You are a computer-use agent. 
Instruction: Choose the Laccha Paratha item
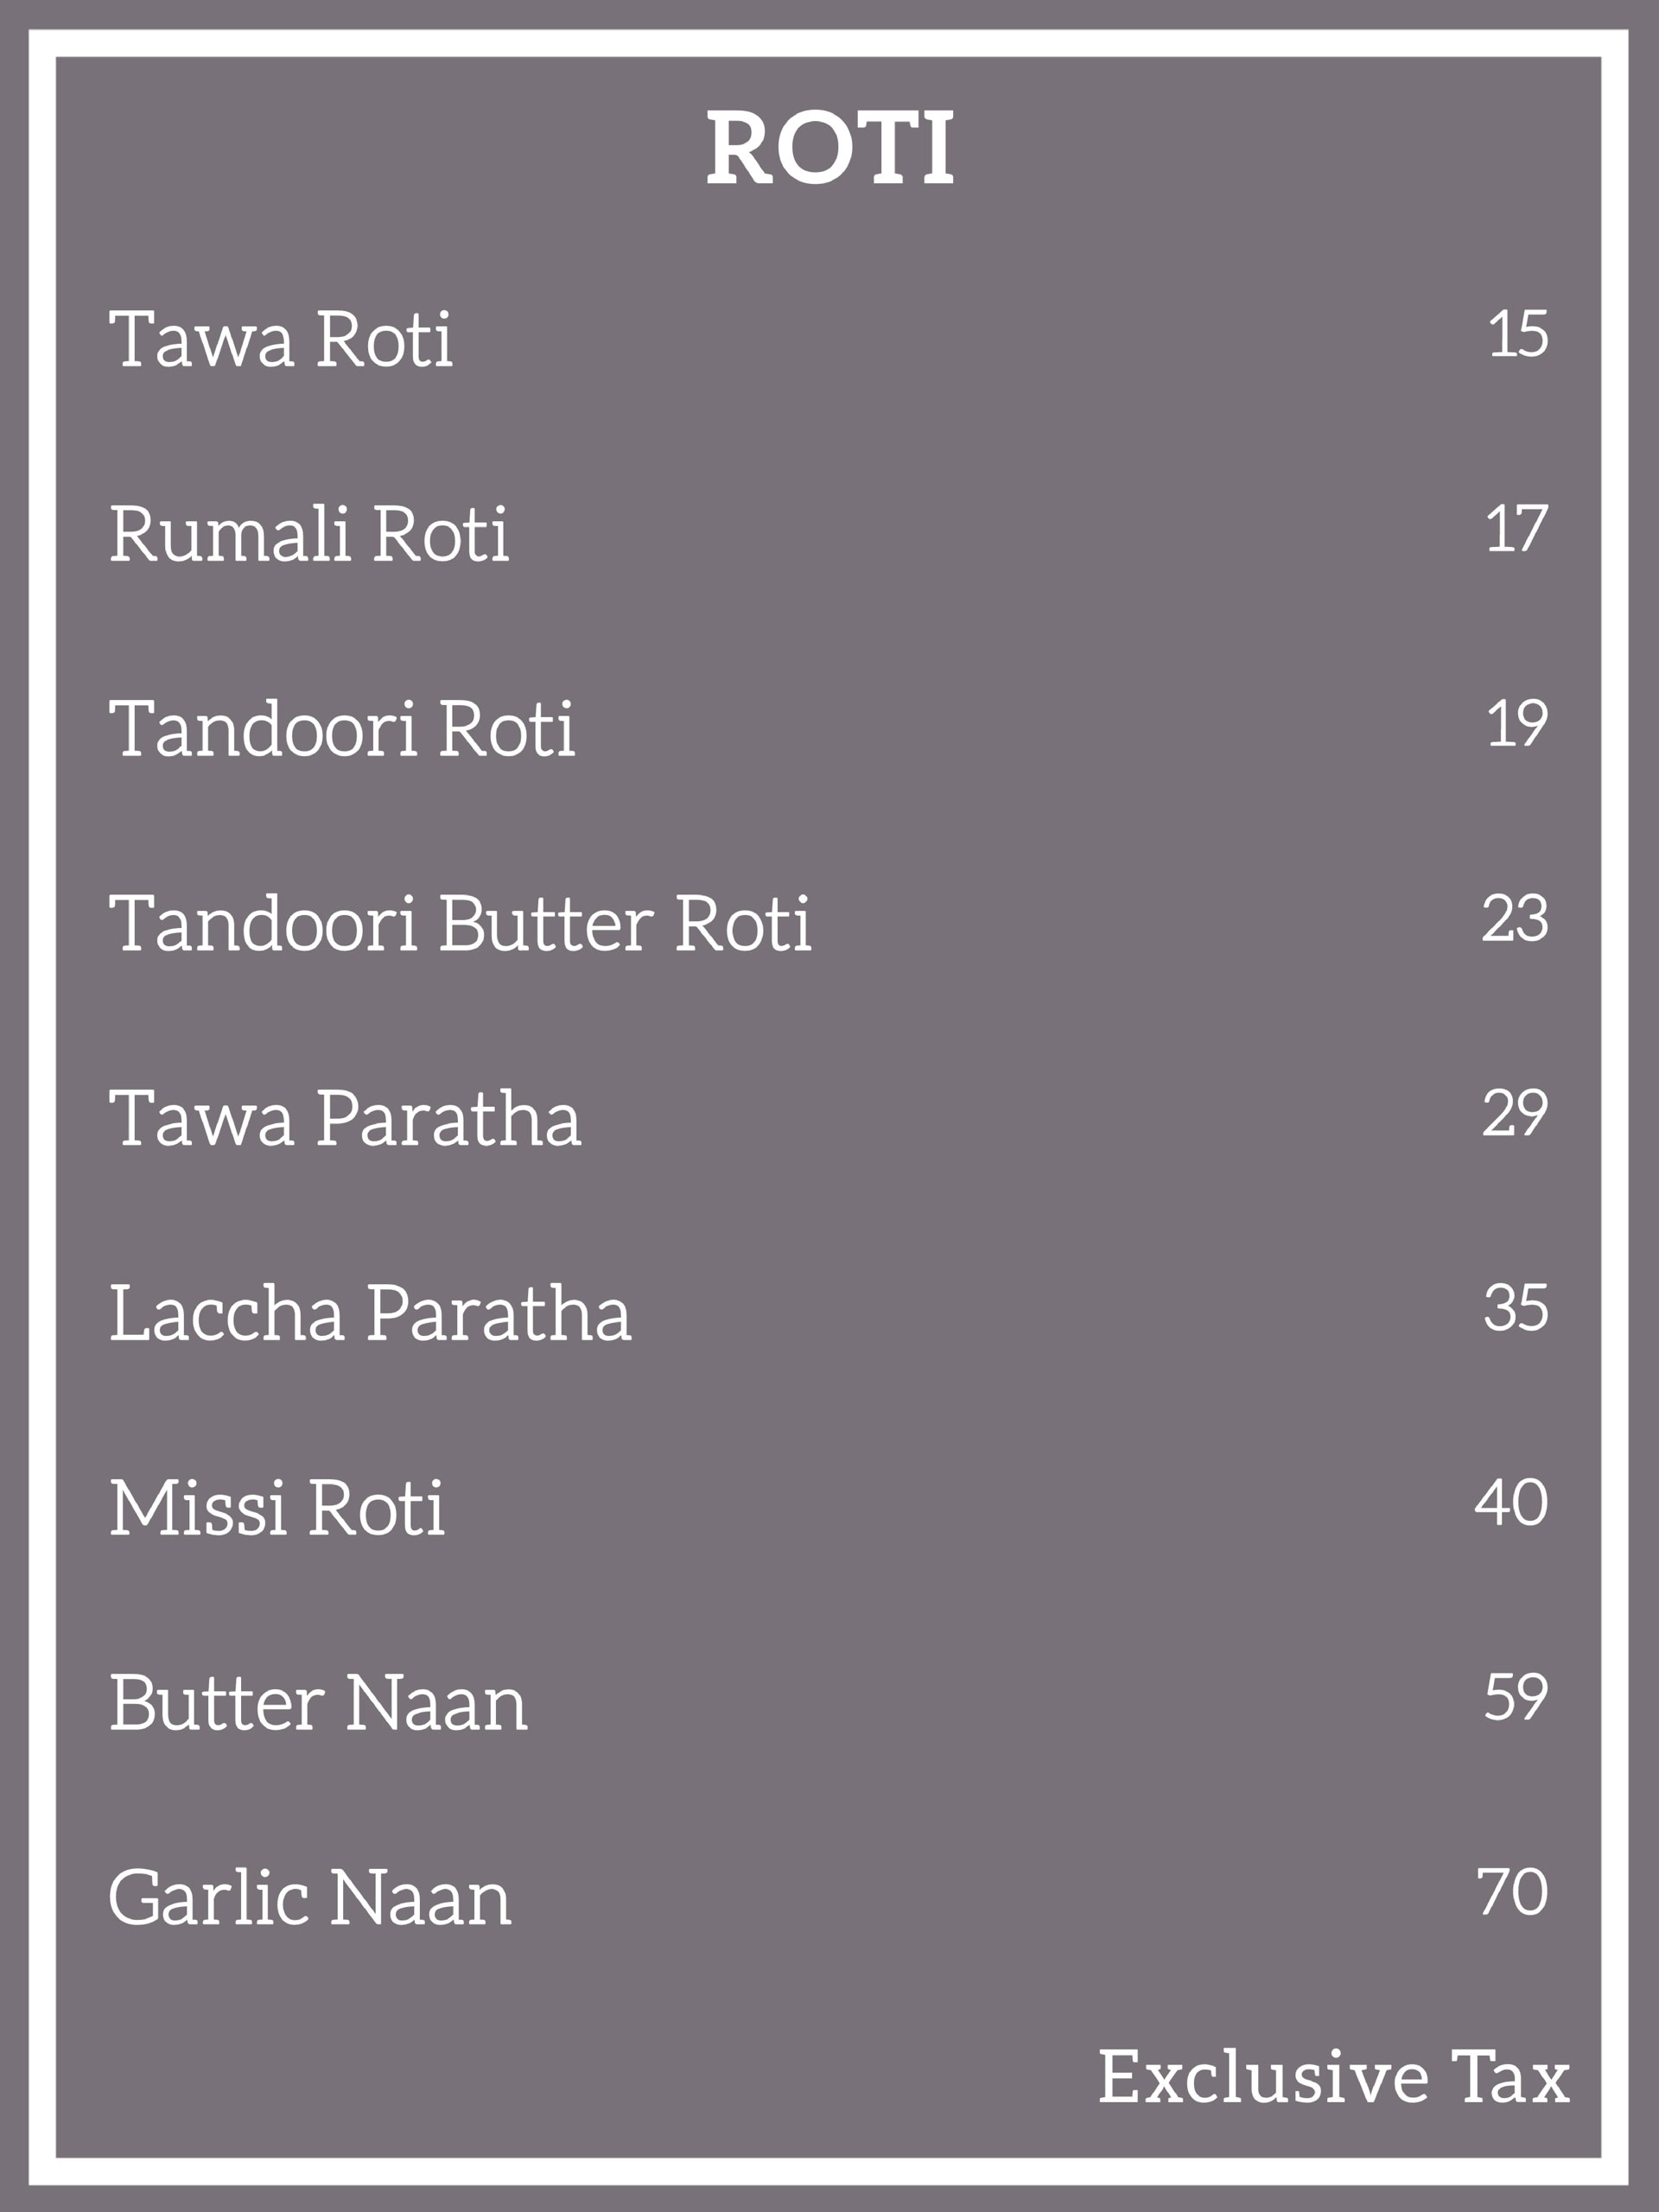pyautogui.click(x=370, y=1312)
